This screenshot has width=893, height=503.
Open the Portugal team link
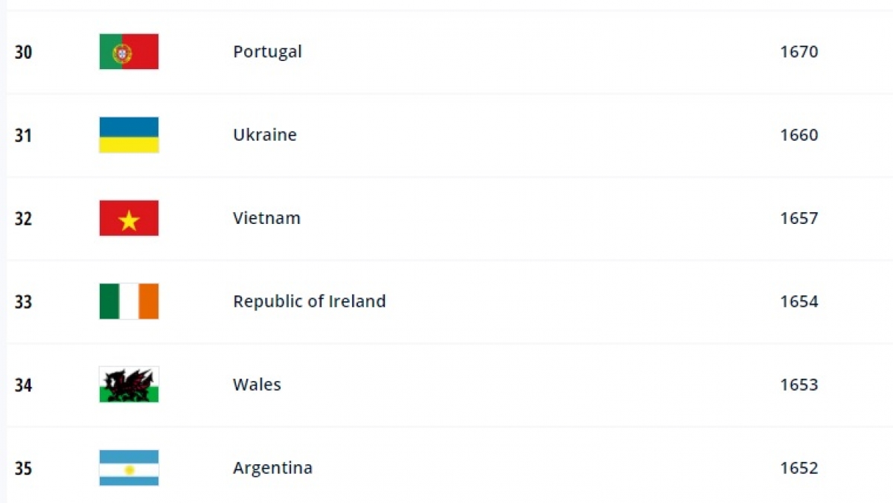point(267,52)
